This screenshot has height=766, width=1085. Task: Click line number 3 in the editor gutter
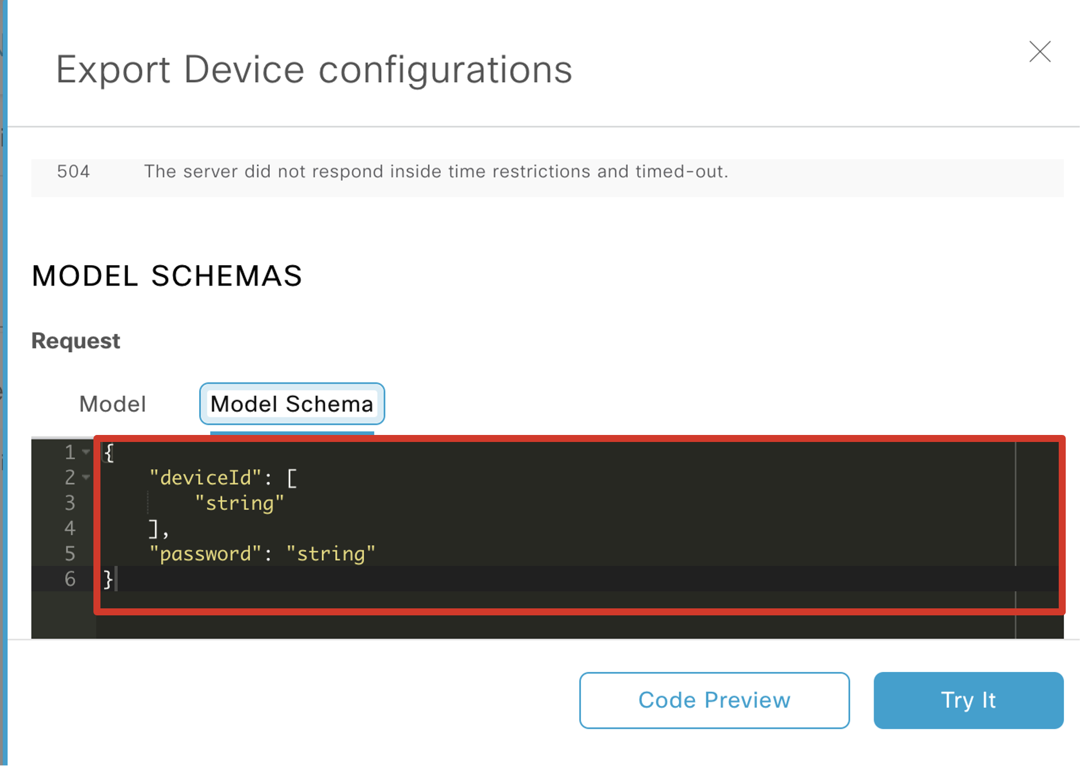pyautogui.click(x=70, y=503)
